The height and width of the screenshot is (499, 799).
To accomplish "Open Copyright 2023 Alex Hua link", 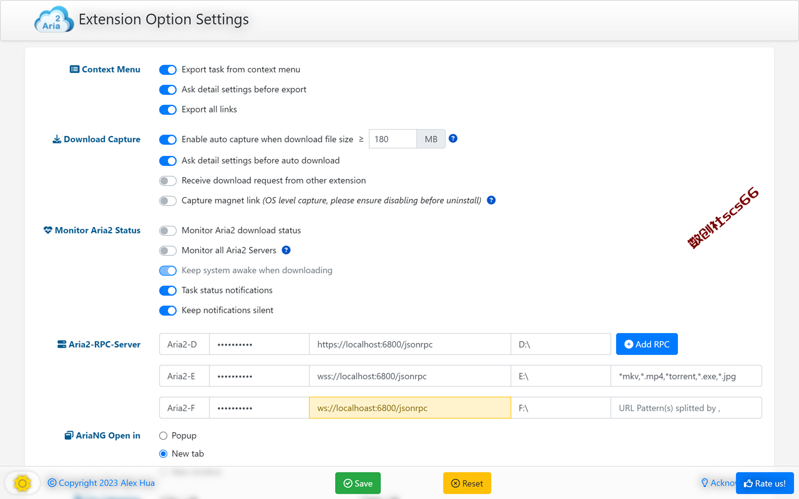I will pos(101,483).
